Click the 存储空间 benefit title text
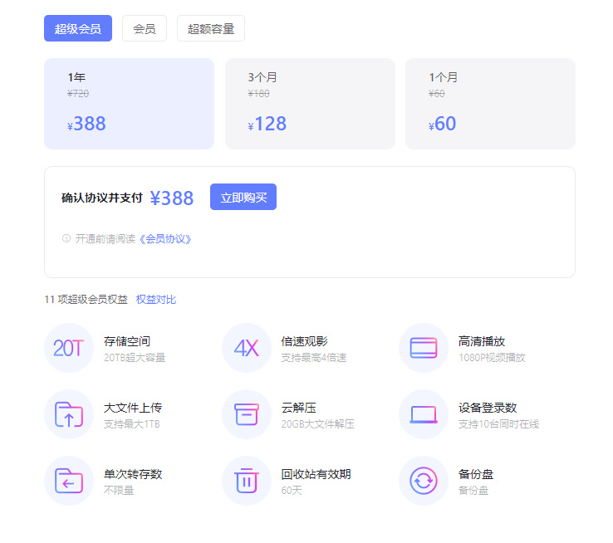613x543 pixels. tap(127, 341)
